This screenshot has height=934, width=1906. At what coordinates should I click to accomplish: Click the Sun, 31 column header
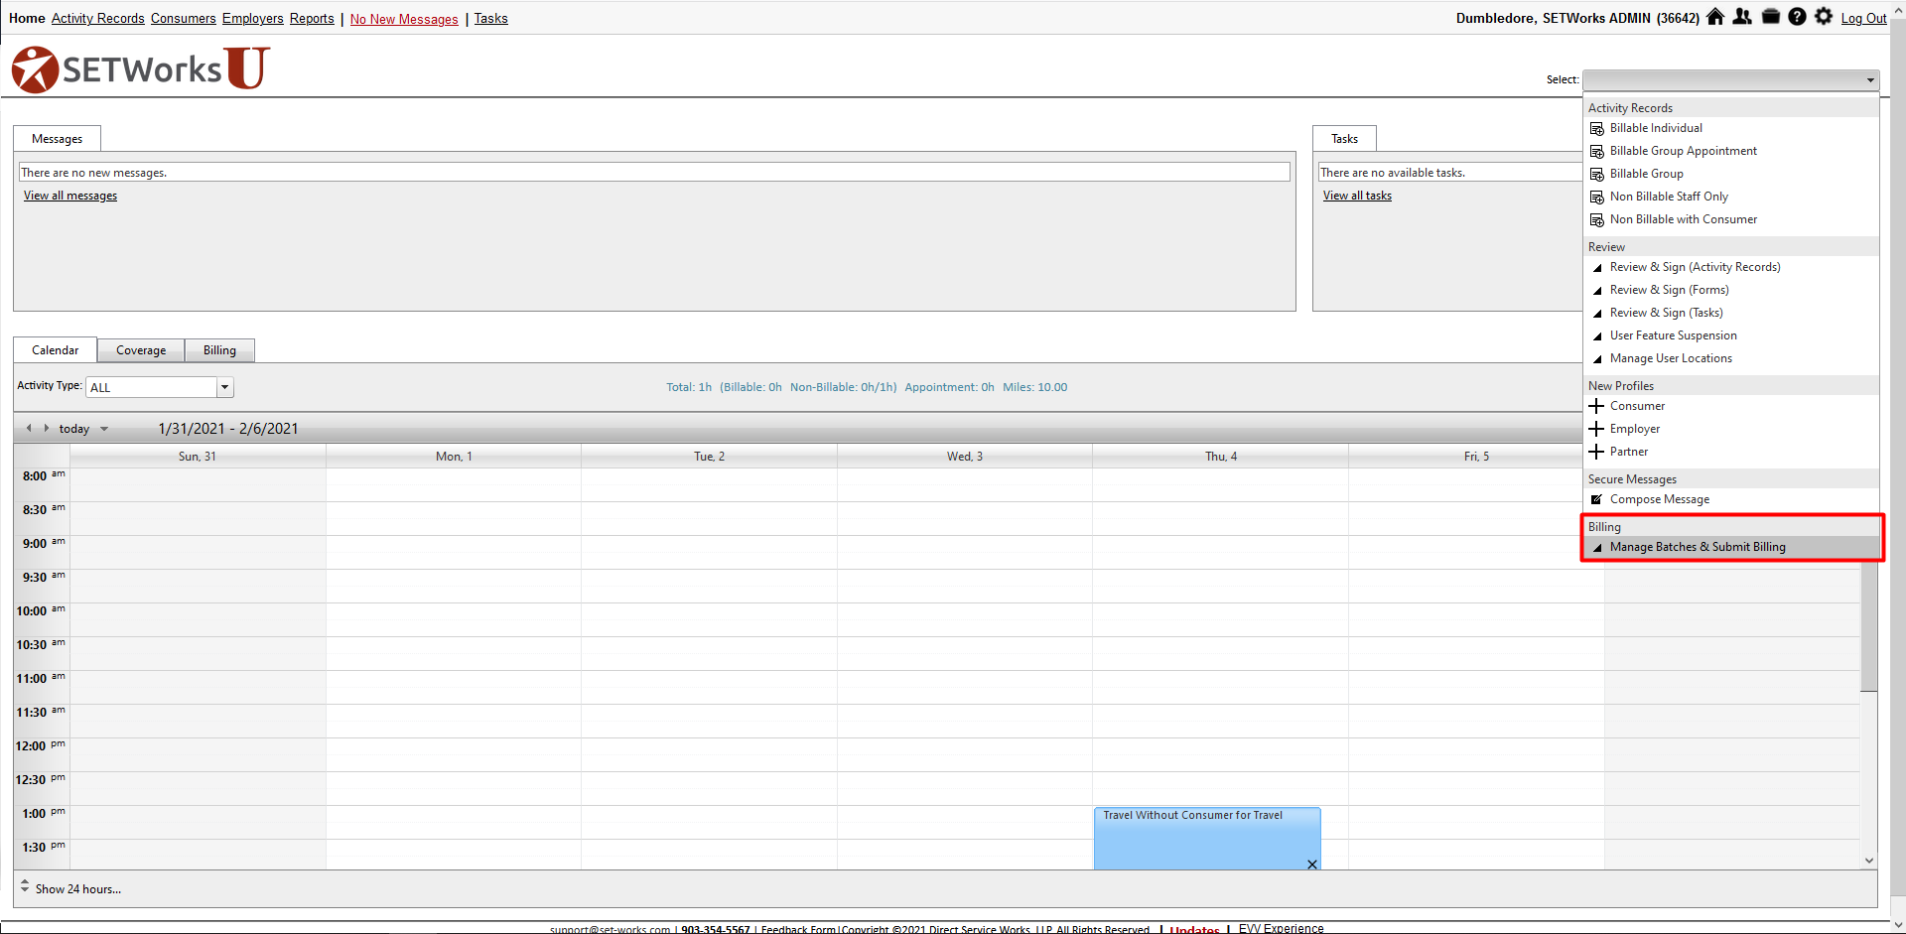click(x=198, y=457)
